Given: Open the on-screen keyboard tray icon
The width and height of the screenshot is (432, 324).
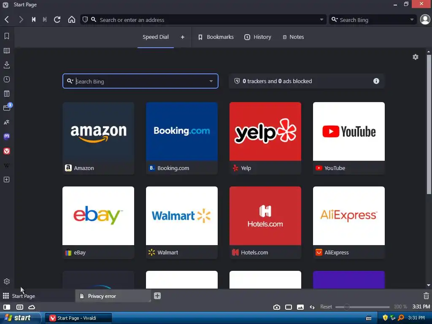Looking at the screenshot, I should click(x=369, y=318).
